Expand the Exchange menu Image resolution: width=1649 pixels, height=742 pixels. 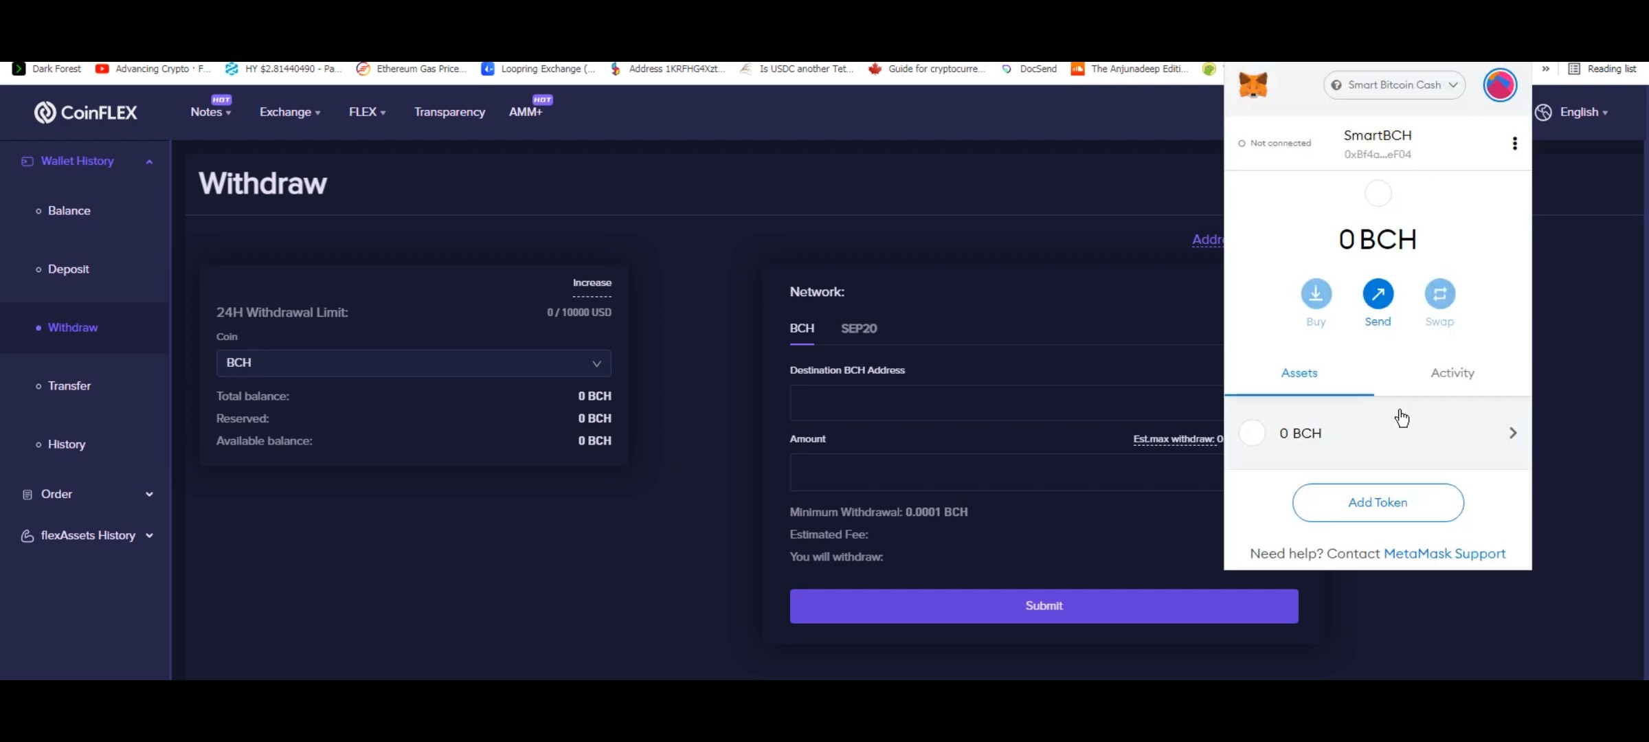(x=290, y=112)
